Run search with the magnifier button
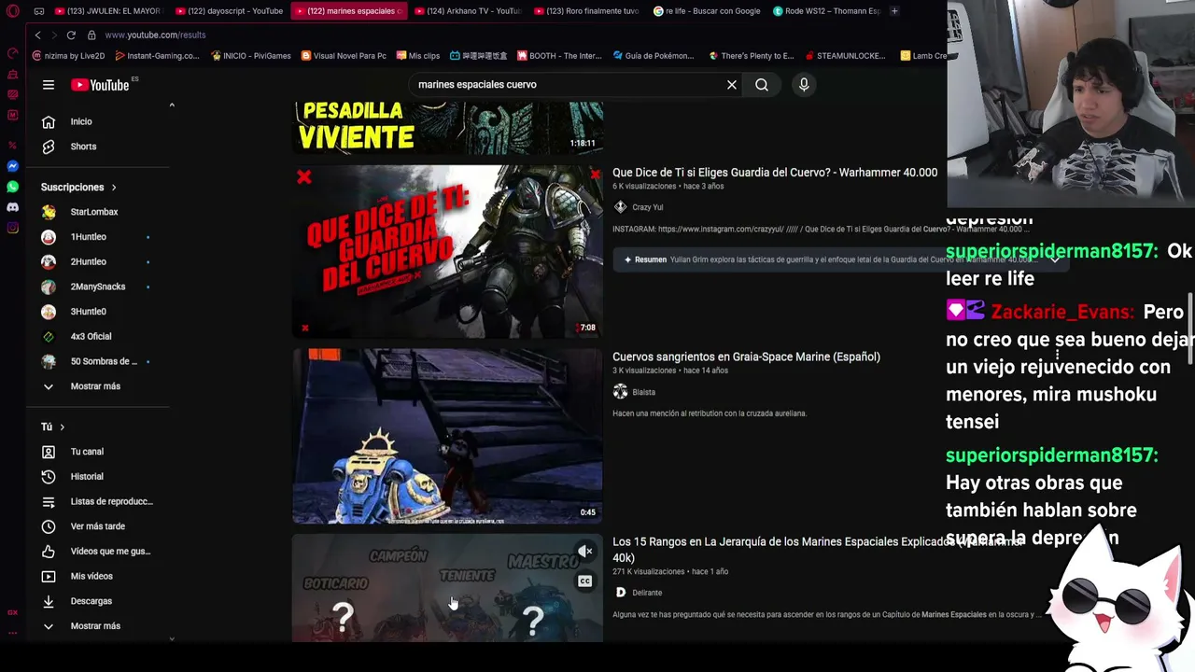Viewport: 1195px width, 672px height. point(762,85)
